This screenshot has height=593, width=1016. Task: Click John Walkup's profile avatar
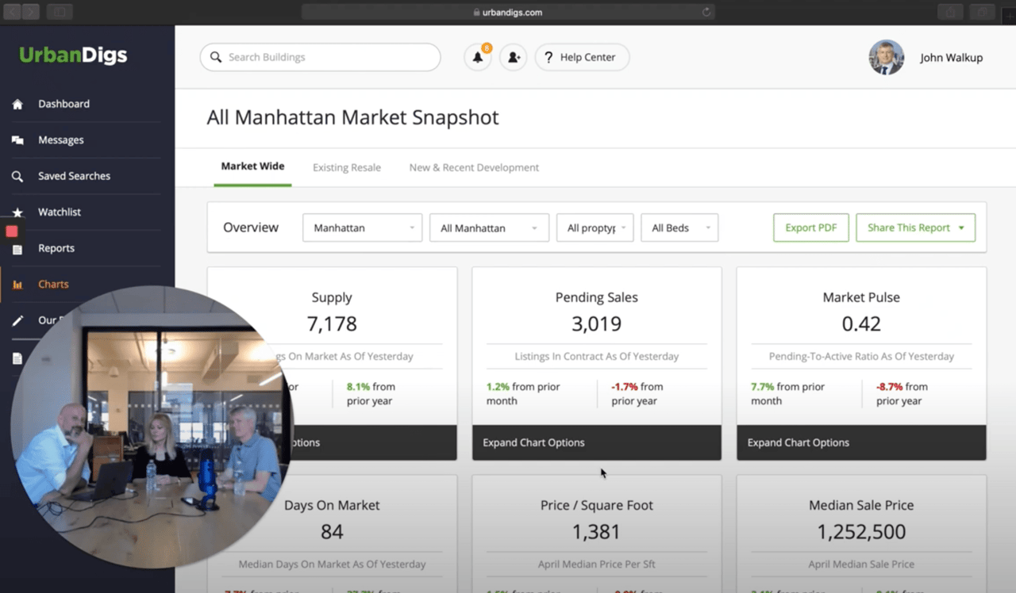click(x=887, y=57)
